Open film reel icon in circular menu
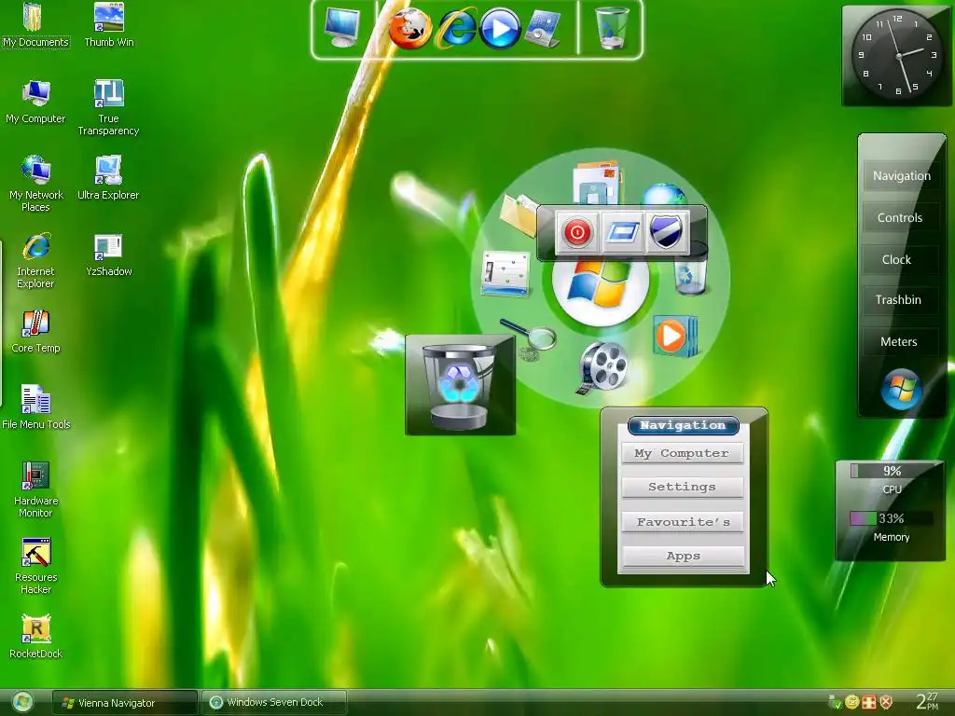This screenshot has height=716, width=955. pos(602,366)
